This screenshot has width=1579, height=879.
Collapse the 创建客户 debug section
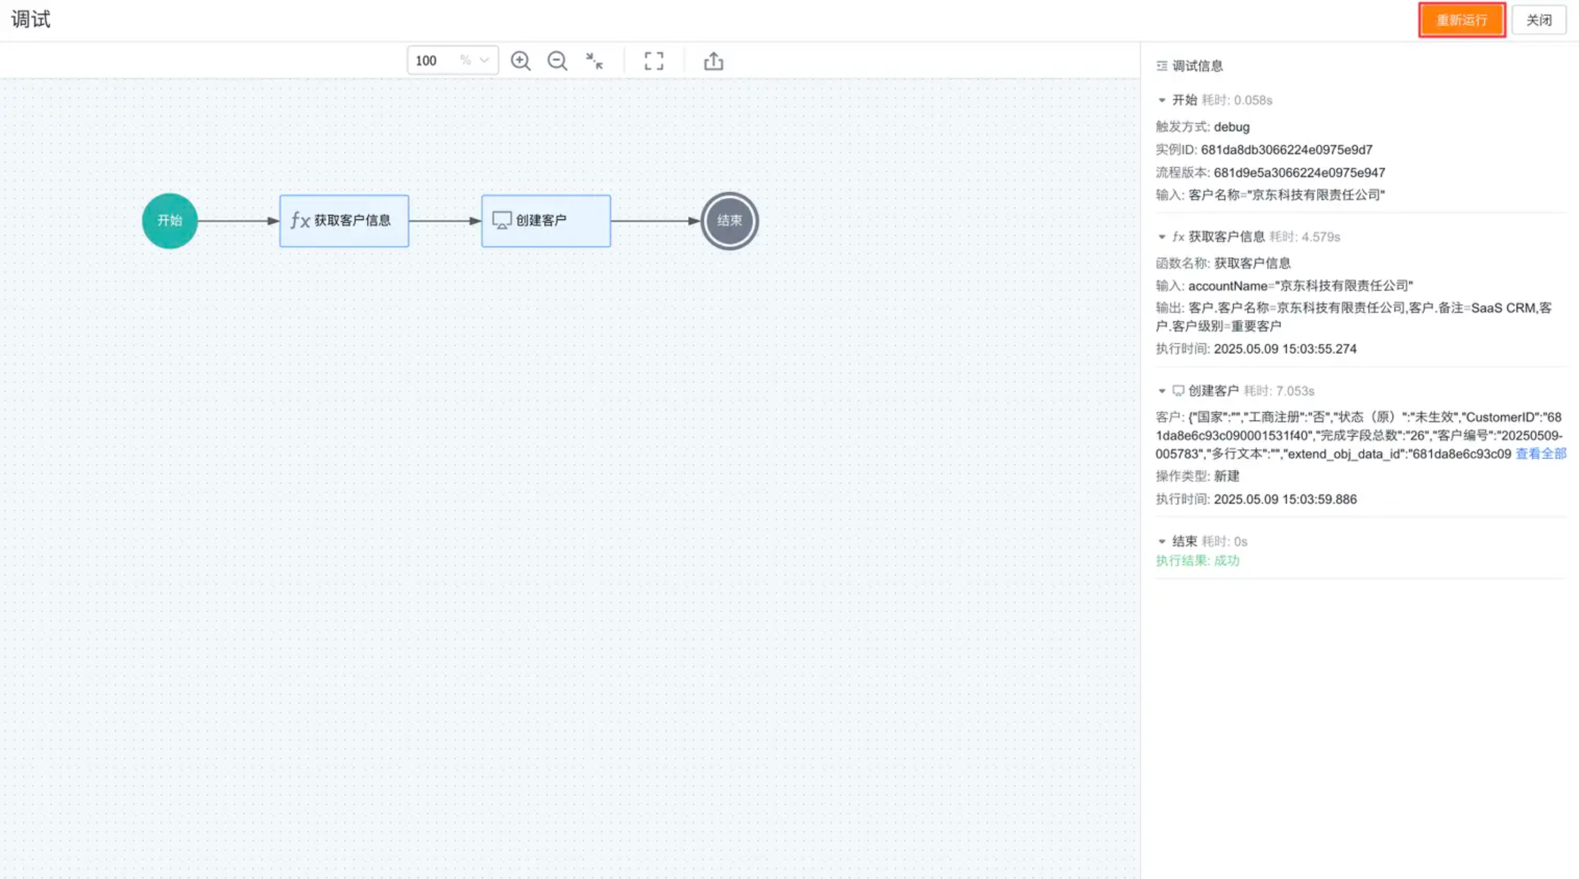pos(1162,391)
